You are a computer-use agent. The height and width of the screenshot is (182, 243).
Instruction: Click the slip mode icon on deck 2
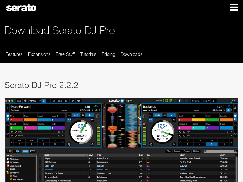(x=151, y=144)
